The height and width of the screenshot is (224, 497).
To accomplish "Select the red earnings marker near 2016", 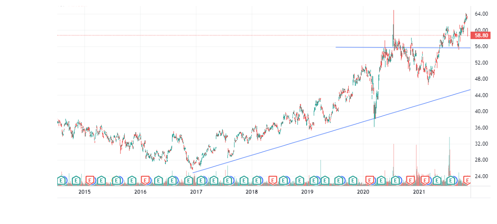I will [145, 180].
